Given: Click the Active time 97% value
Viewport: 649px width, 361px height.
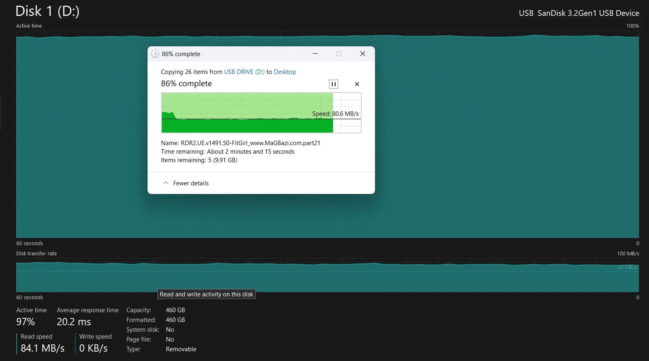Looking at the screenshot, I should [26, 322].
